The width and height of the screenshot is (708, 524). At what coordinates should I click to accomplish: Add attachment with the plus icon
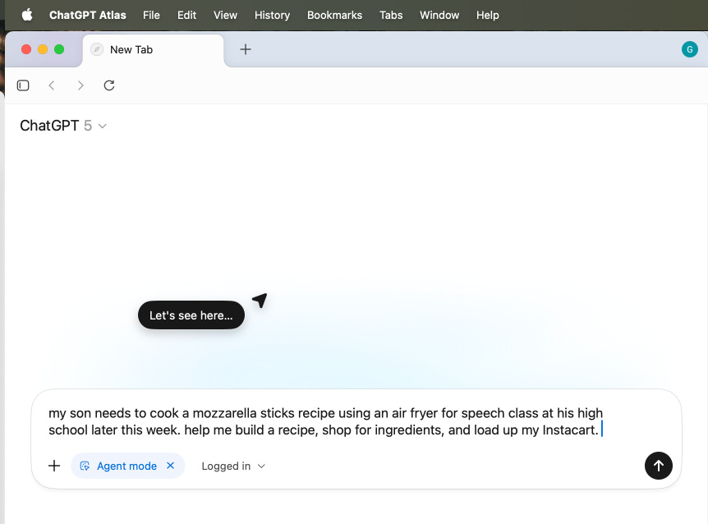coord(54,466)
